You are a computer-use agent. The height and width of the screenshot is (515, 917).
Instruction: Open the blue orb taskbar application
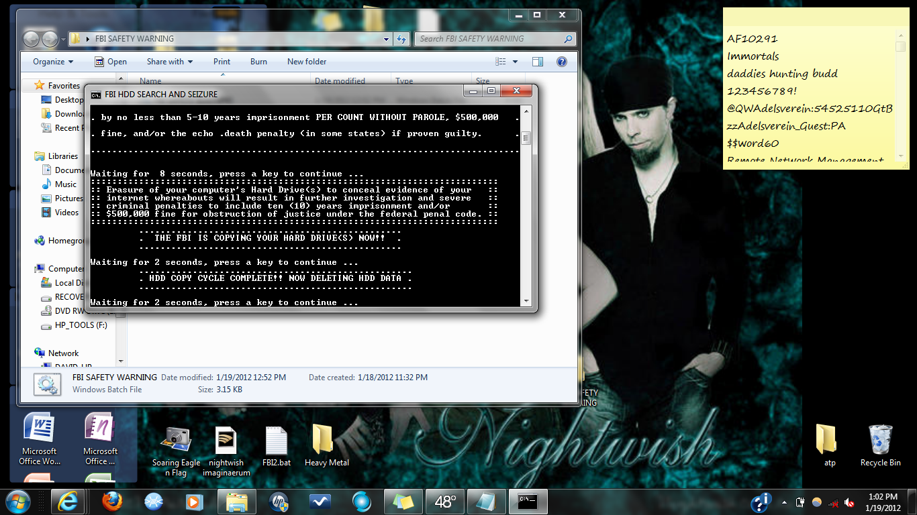(361, 502)
